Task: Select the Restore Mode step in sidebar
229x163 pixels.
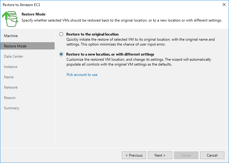Action: click(15, 46)
